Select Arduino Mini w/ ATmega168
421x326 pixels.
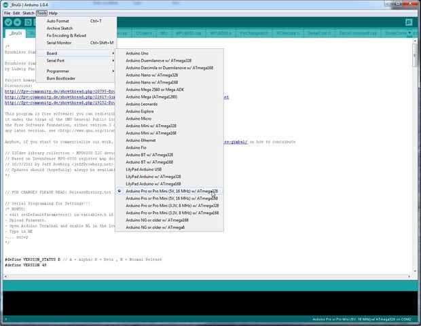point(169,133)
